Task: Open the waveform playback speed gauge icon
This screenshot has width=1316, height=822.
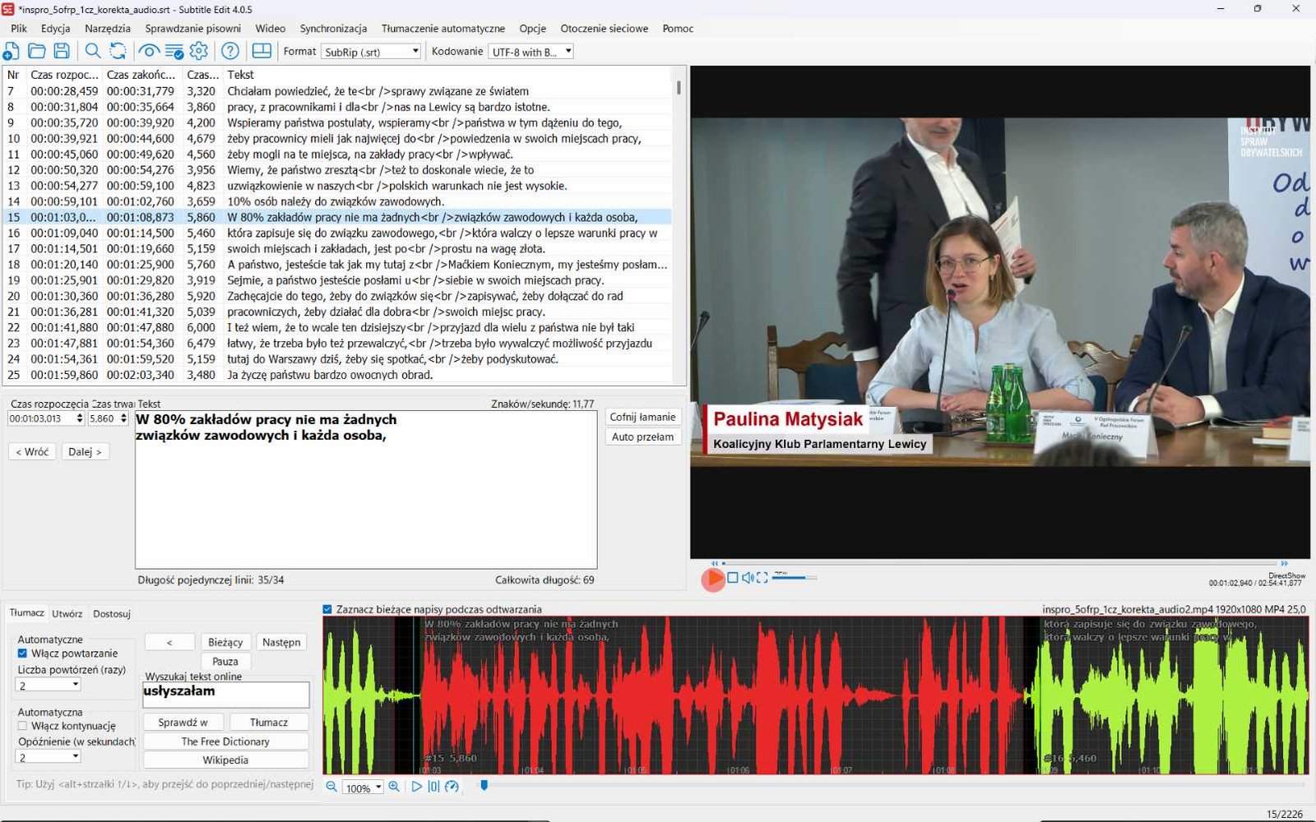Action: [452, 787]
